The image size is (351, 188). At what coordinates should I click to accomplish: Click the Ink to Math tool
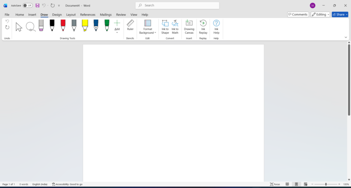(175, 27)
